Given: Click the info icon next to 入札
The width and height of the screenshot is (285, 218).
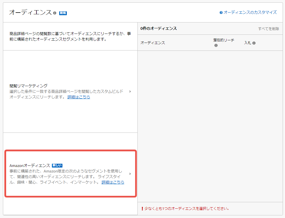Looking at the screenshot, I should [254, 43].
